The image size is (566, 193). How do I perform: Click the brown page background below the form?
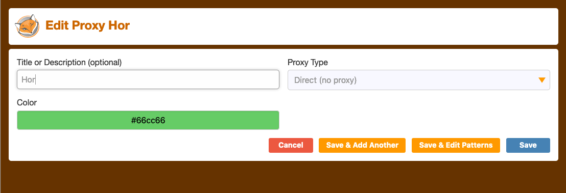[x=283, y=177]
